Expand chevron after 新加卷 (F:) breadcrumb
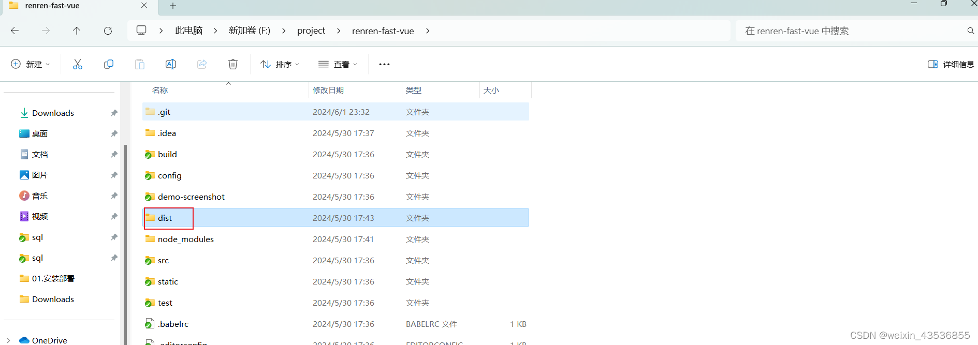978x345 pixels. pos(284,31)
